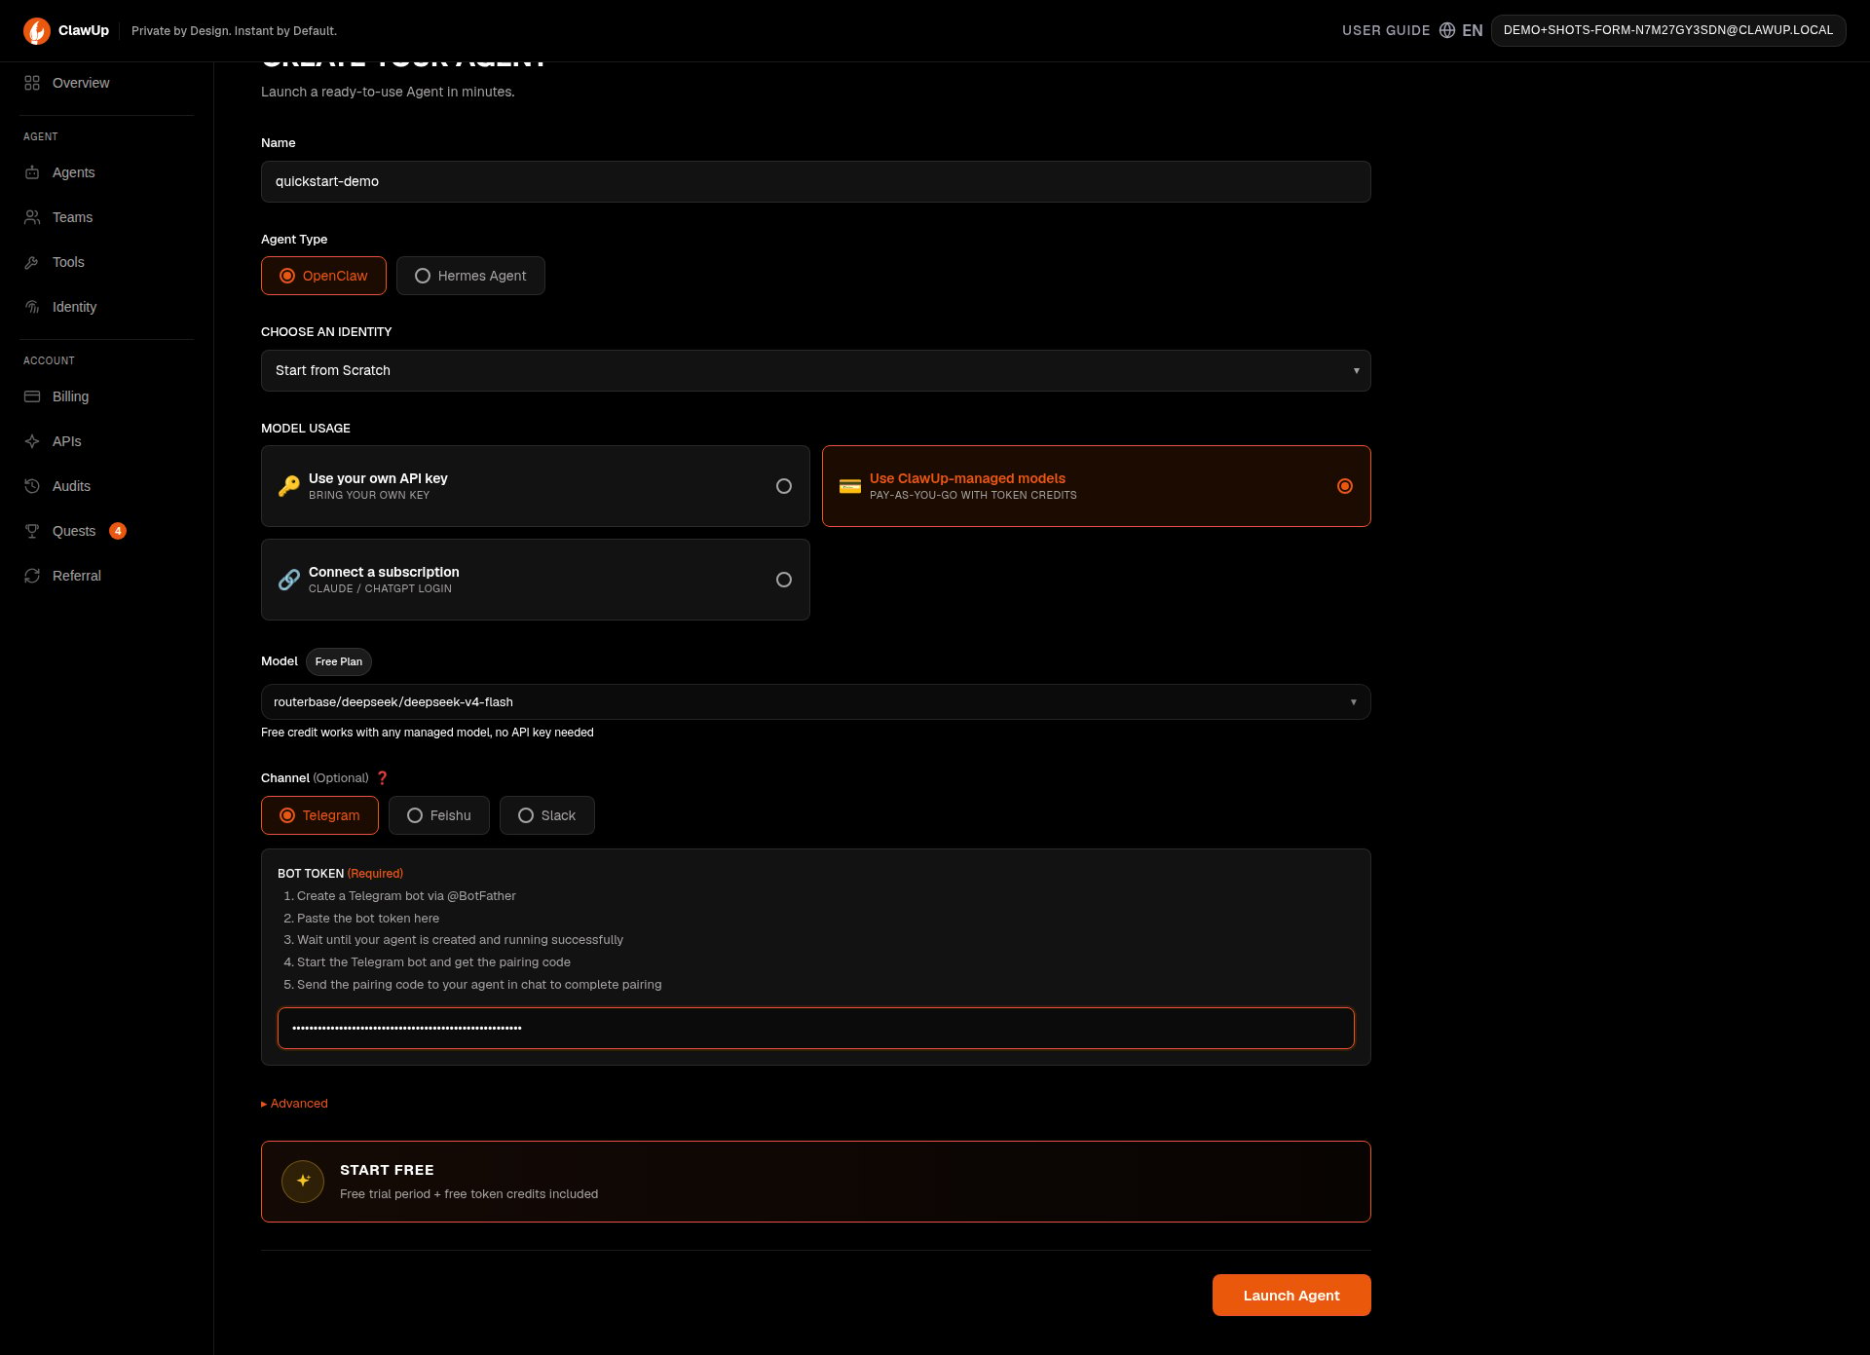Expand the Advanced section
1870x1355 pixels.
pos(294,1104)
